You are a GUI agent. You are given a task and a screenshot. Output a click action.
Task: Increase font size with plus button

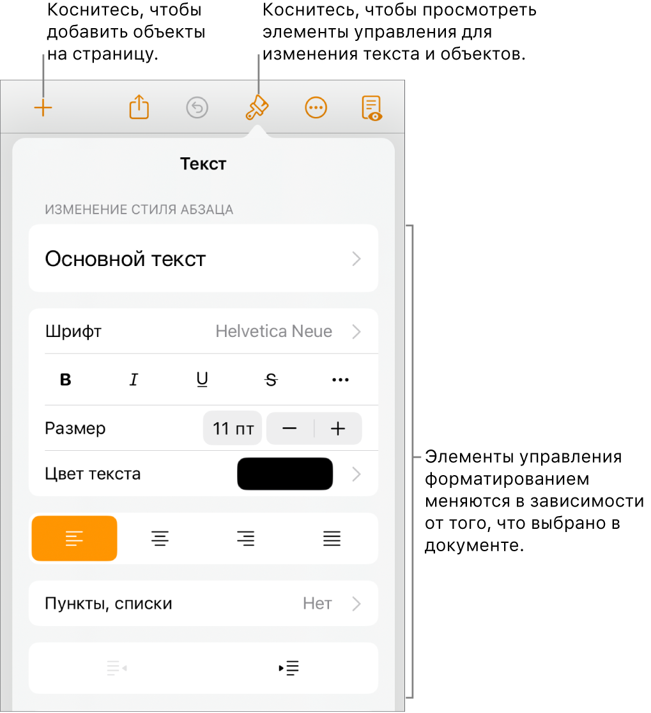(x=338, y=428)
